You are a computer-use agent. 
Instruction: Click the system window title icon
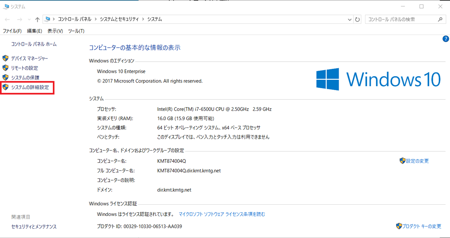click(x=6, y=6)
